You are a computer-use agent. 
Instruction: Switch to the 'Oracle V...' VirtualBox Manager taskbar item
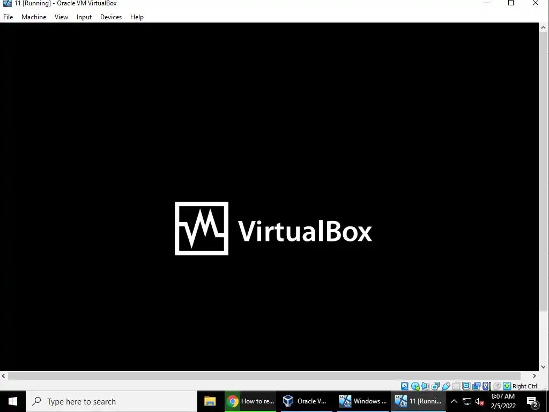pos(306,401)
